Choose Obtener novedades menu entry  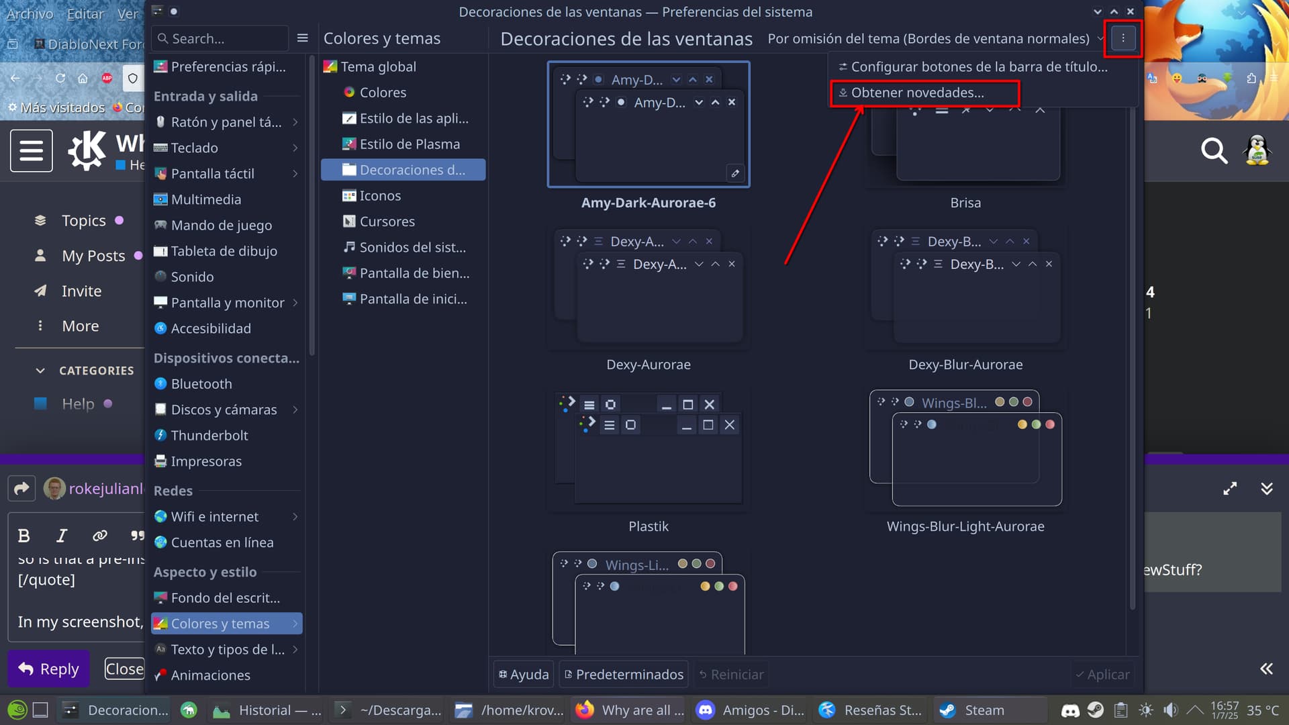point(917,93)
